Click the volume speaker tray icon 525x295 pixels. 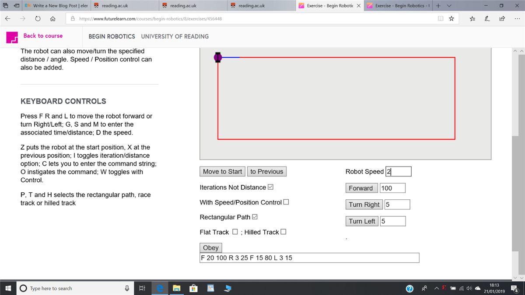[x=469, y=288]
